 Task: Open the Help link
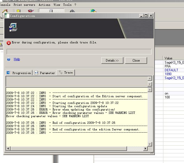(x=17, y=59)
